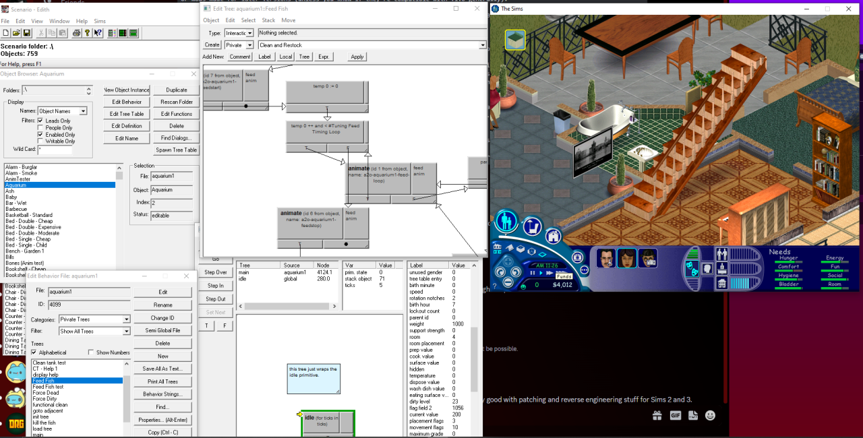The height and width of the screenshot is (438, 863).
Task: Click the context help arrow-question icon
Action: click(98, 32)
